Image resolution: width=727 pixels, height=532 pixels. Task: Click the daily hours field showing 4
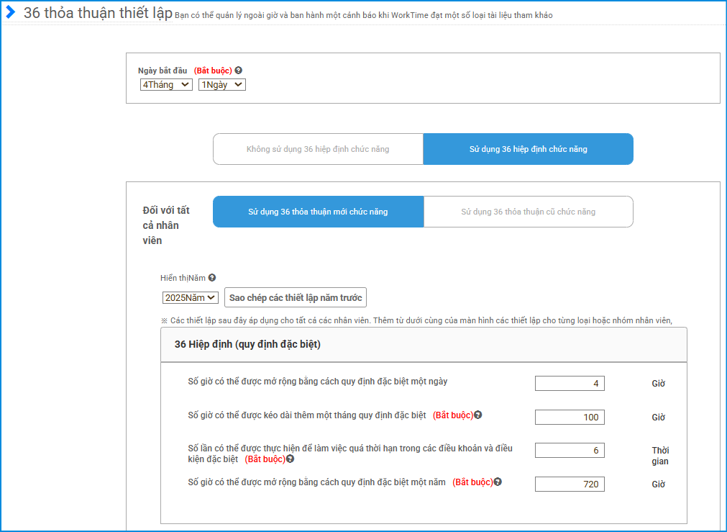pyautogui.click(x=569, y=384)
